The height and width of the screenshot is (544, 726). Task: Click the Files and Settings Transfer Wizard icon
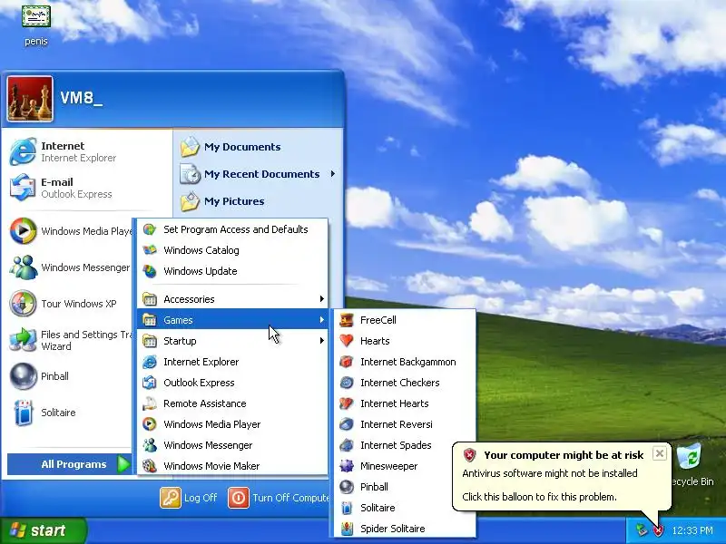(x=23, y=340)
